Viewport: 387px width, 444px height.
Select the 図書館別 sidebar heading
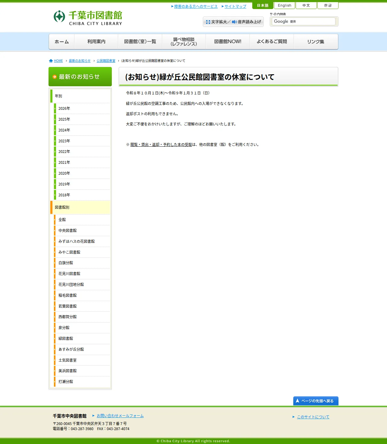80,208
